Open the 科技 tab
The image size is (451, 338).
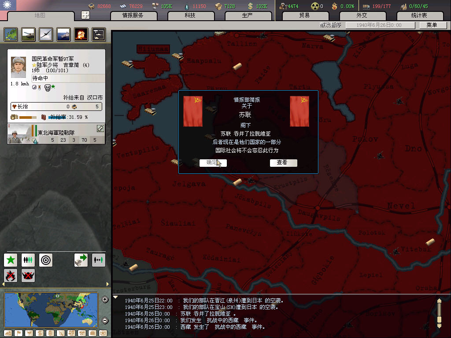coord(190,15)
